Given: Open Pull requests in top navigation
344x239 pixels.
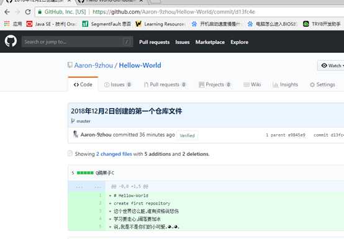Looking at the screenshot, I should 154,42.
